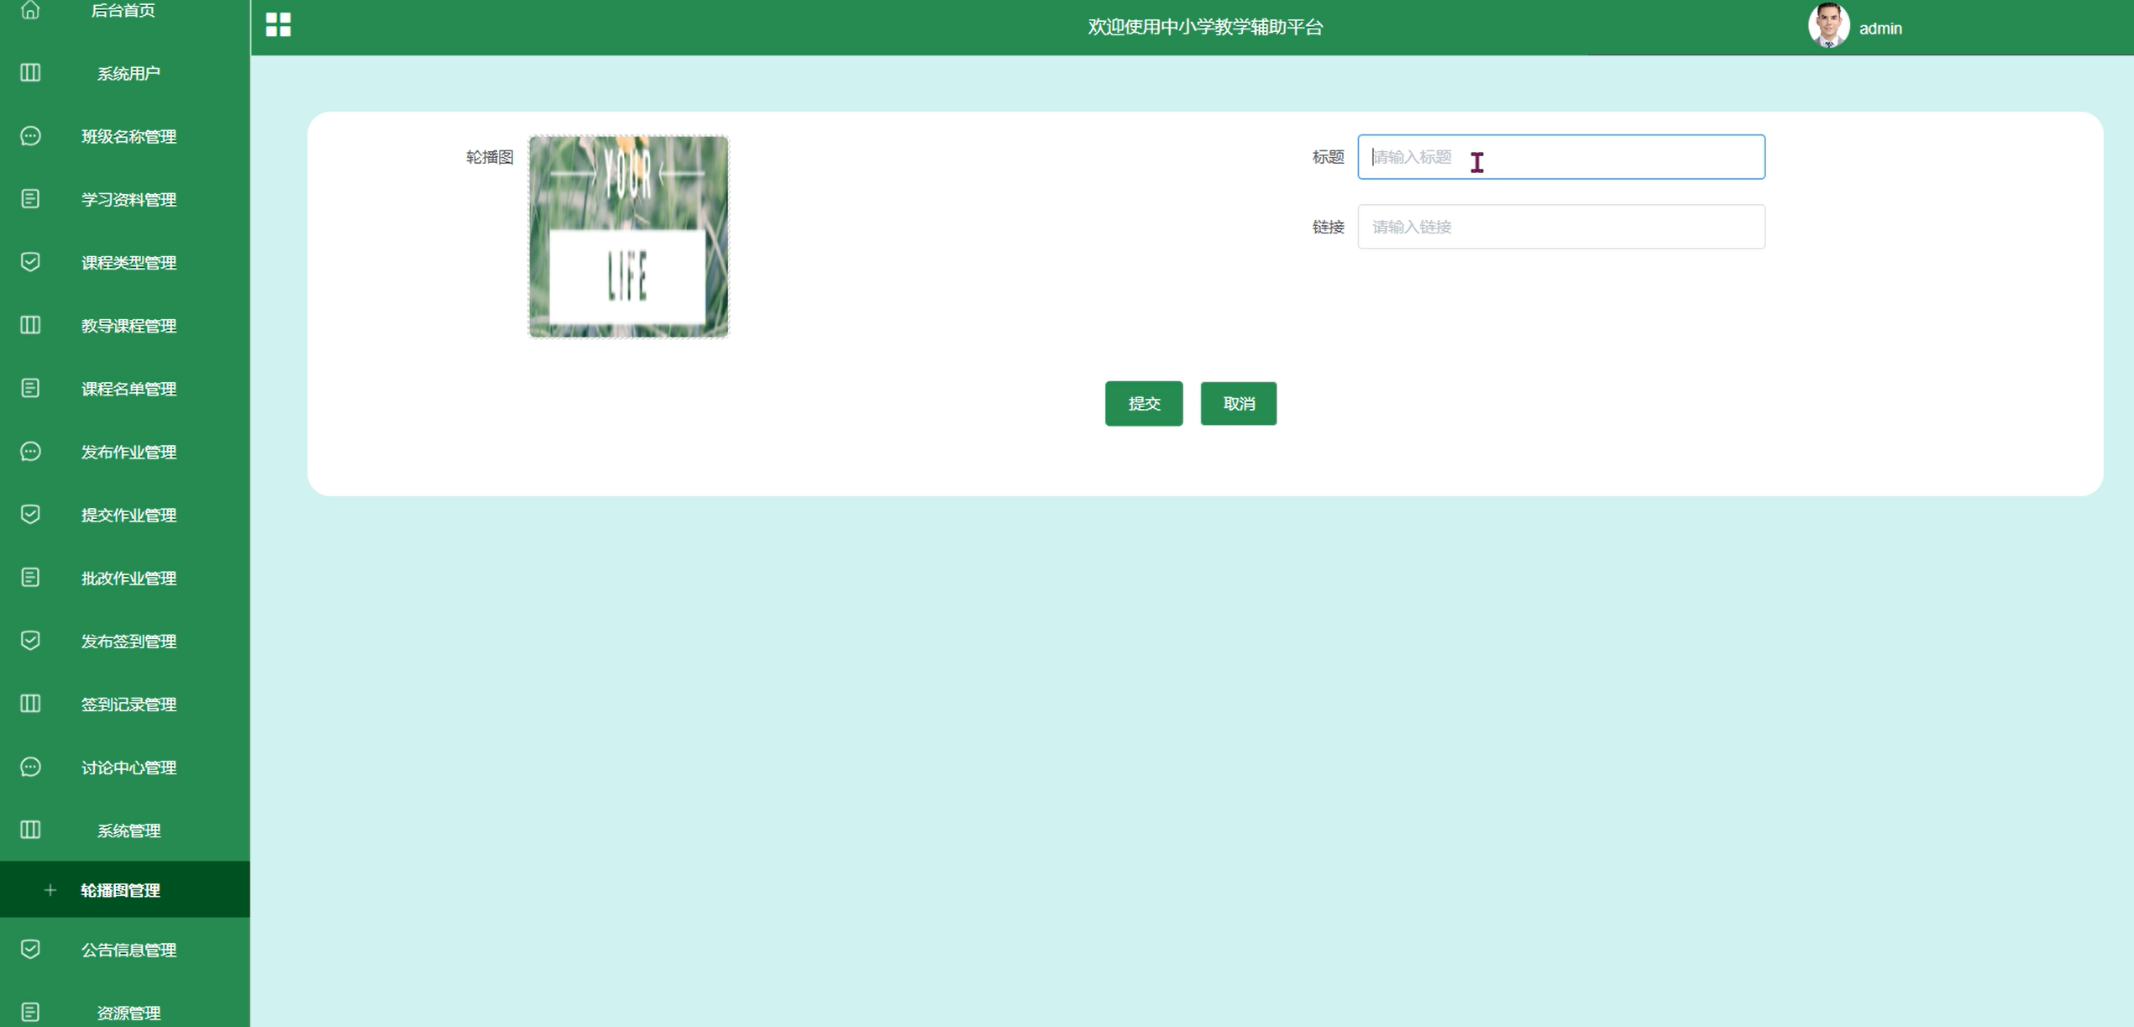This screenshot has height=1027, width=2134.
Task: Click the shield icon beside 公告信息管理
Action: click(30, 949)
